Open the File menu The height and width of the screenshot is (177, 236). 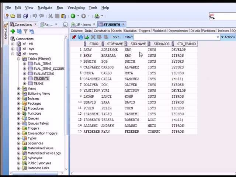8,7
